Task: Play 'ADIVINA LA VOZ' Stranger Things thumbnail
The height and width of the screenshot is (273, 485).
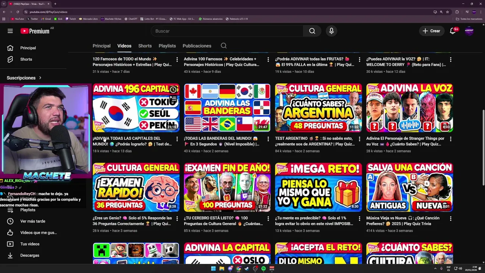Action: tap(410, 108)
